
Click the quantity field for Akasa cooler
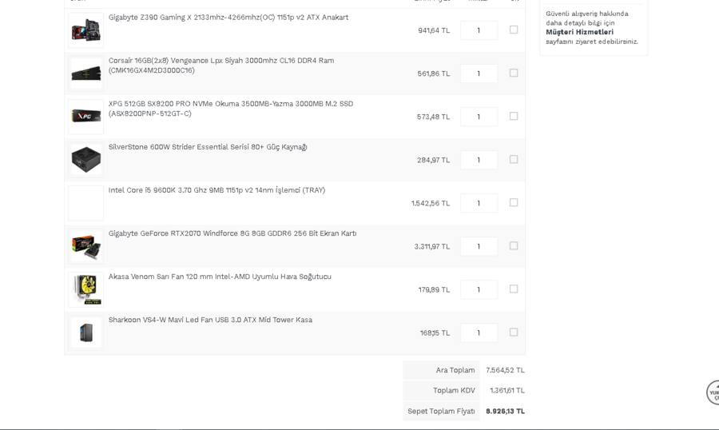click(x=479, y=289)
